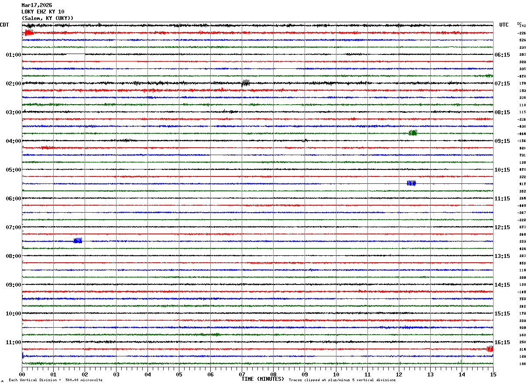Click the blue burst below the 05:00 row
Screen dimensions: 528x386
411,183
